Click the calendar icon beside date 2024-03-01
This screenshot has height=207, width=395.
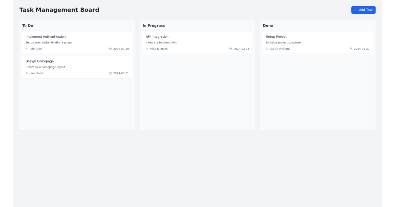110,73
